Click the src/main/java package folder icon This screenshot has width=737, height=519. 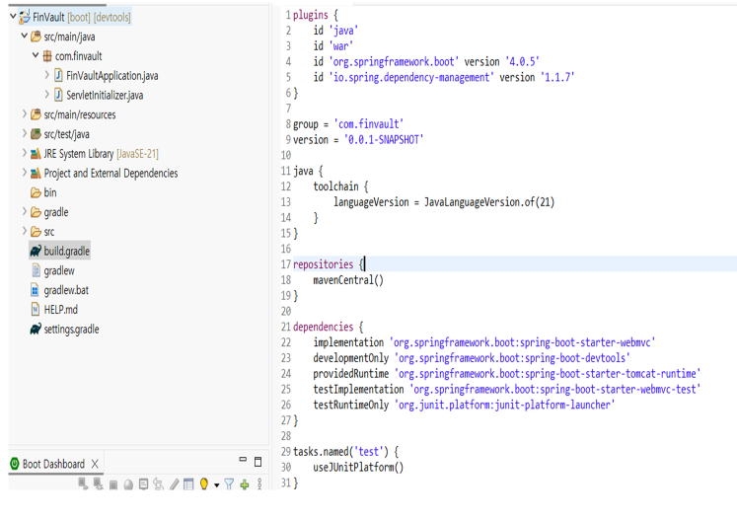tap(36, 37)
